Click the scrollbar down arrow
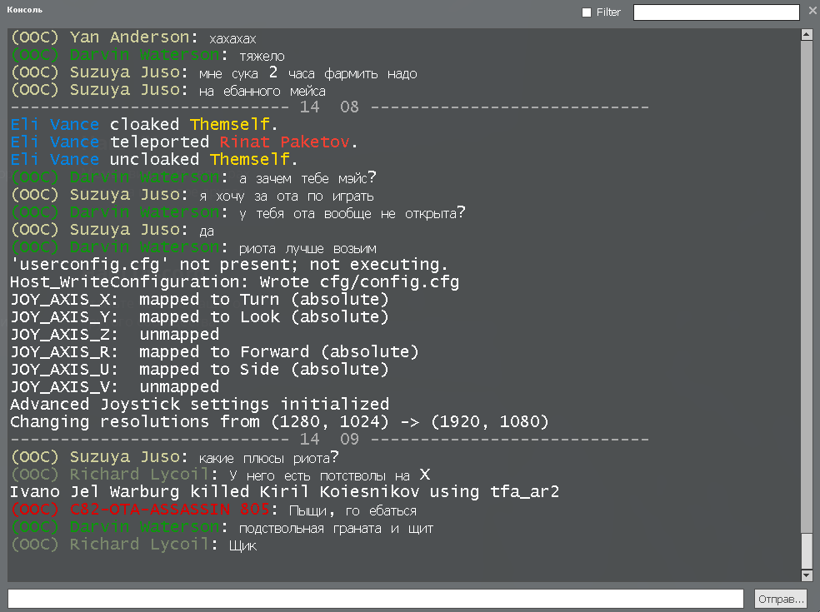820x612 pixels. click(x=807, y=575)
